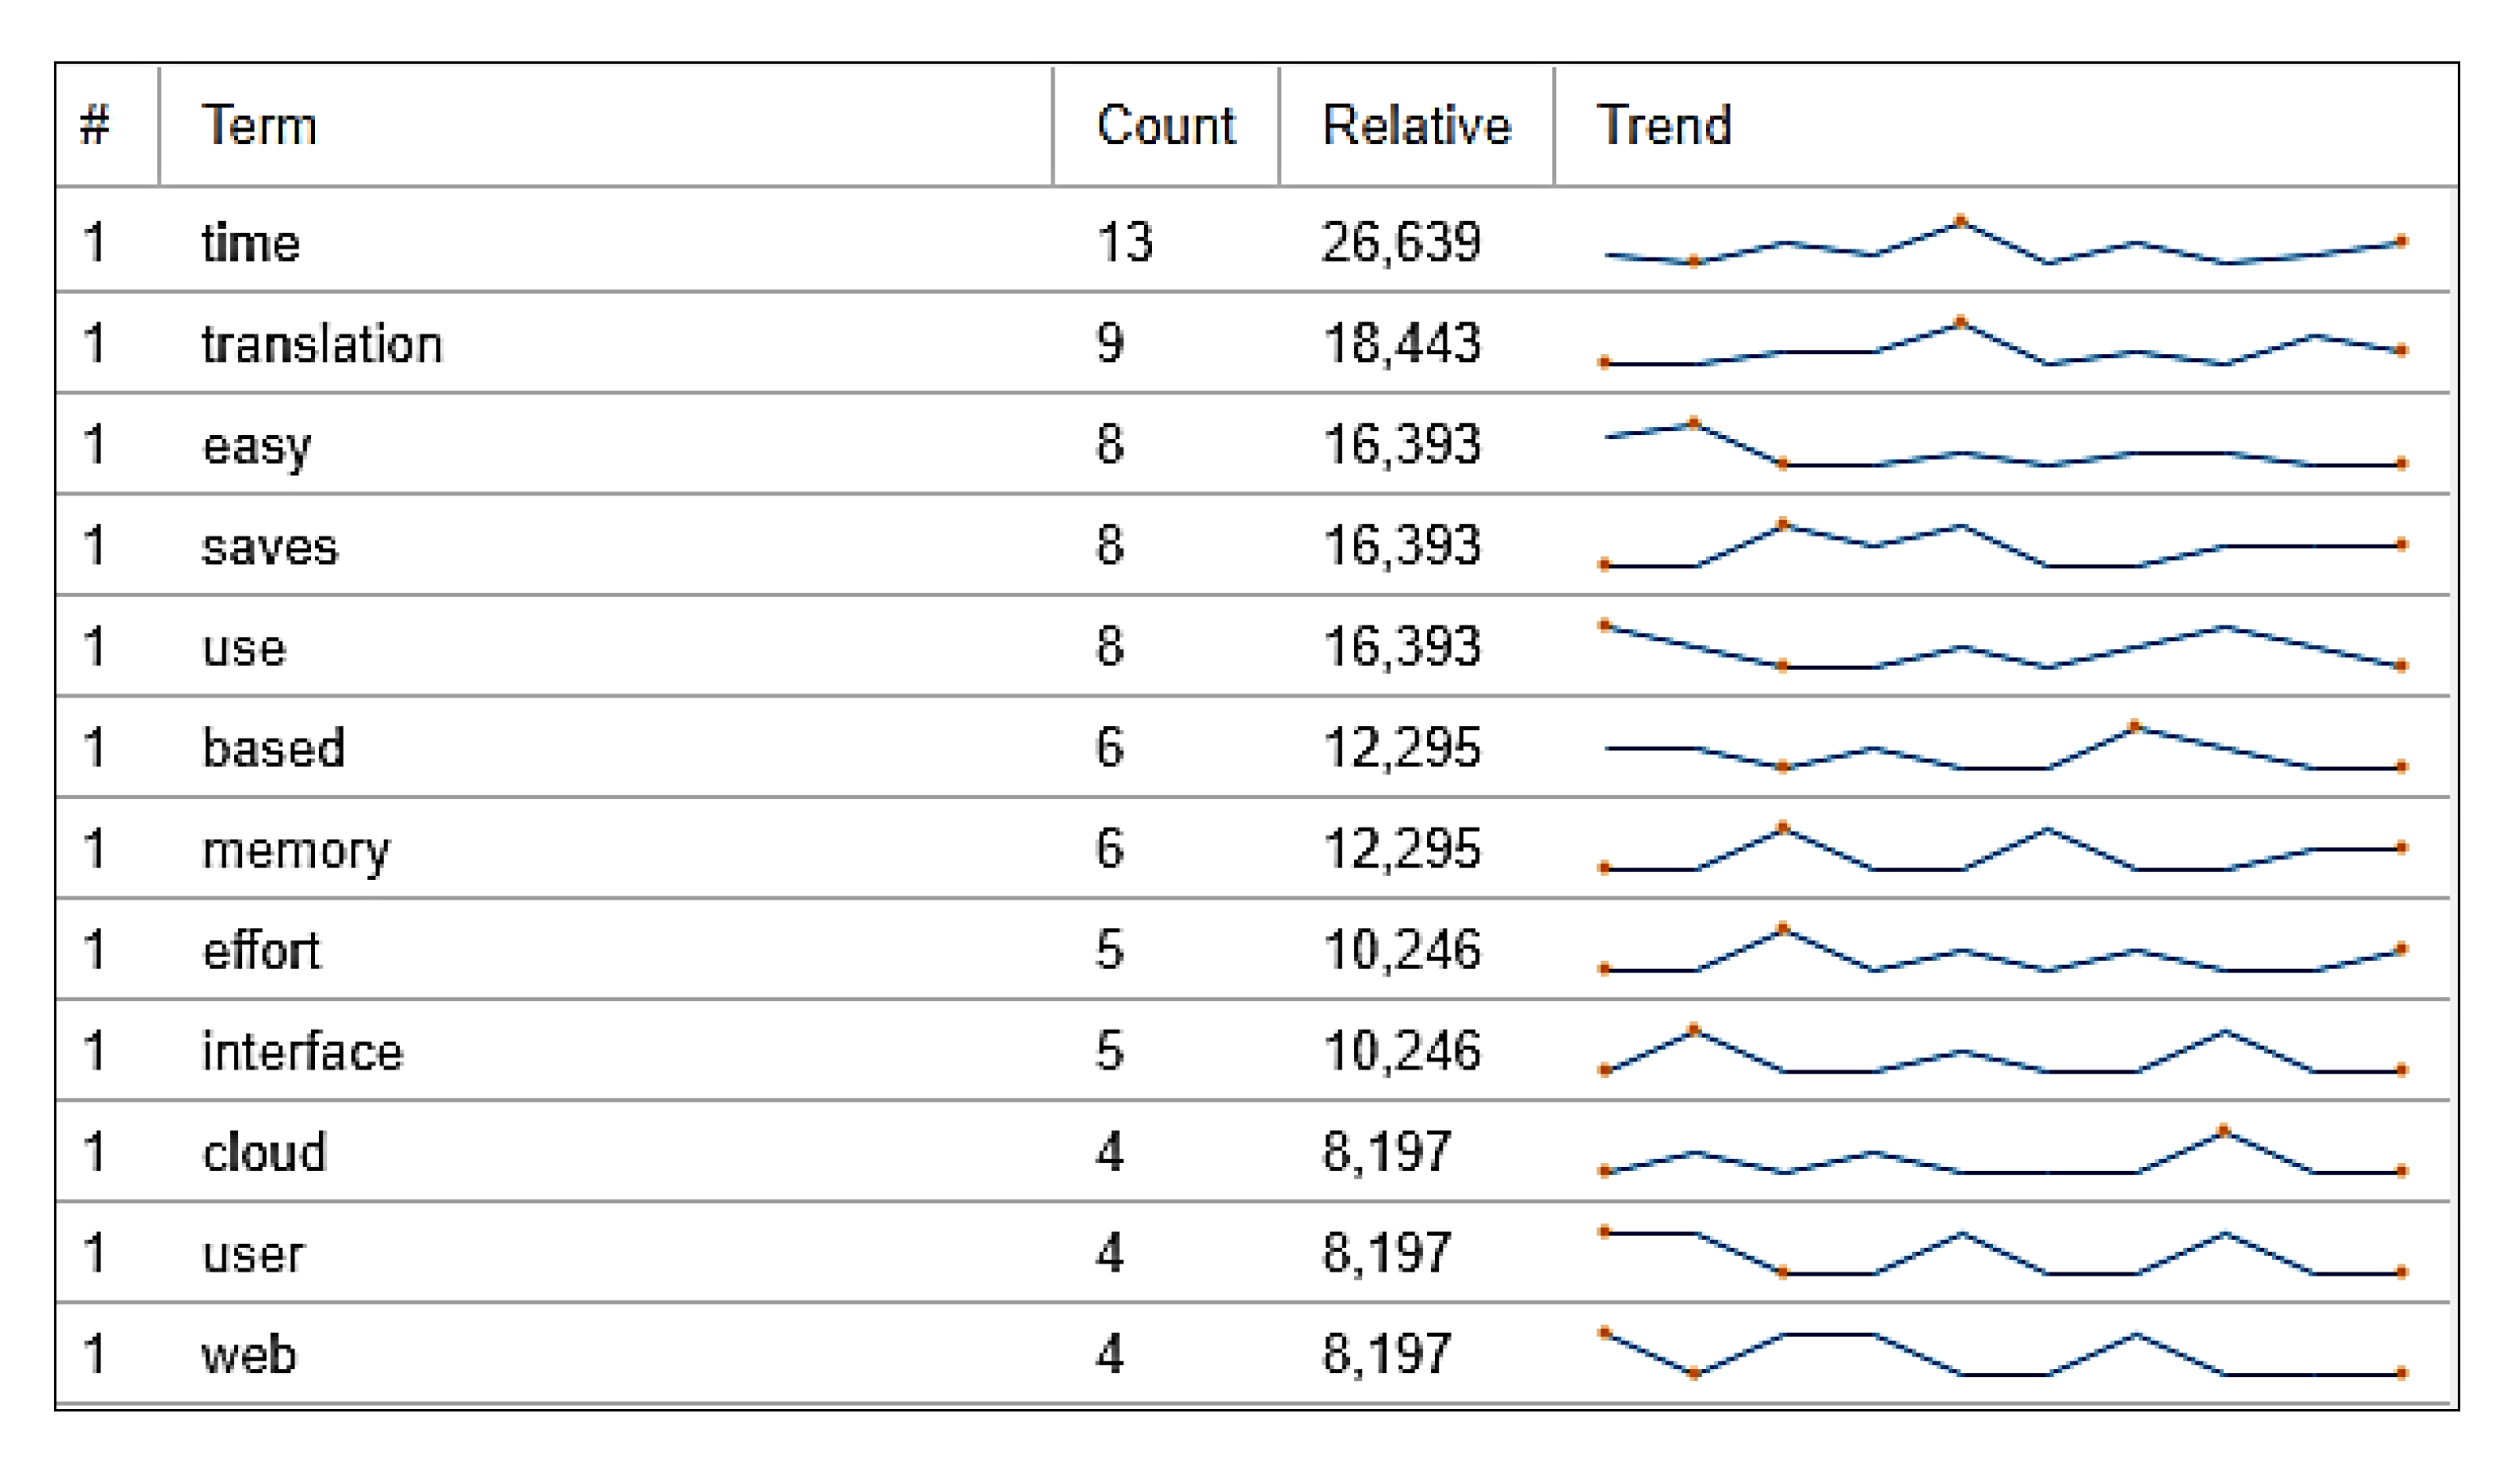The height and width of the screenshot is (1463, 2520).
Task: Open the trend sparkline for 'time'
Action: (x=2002, y=243)
